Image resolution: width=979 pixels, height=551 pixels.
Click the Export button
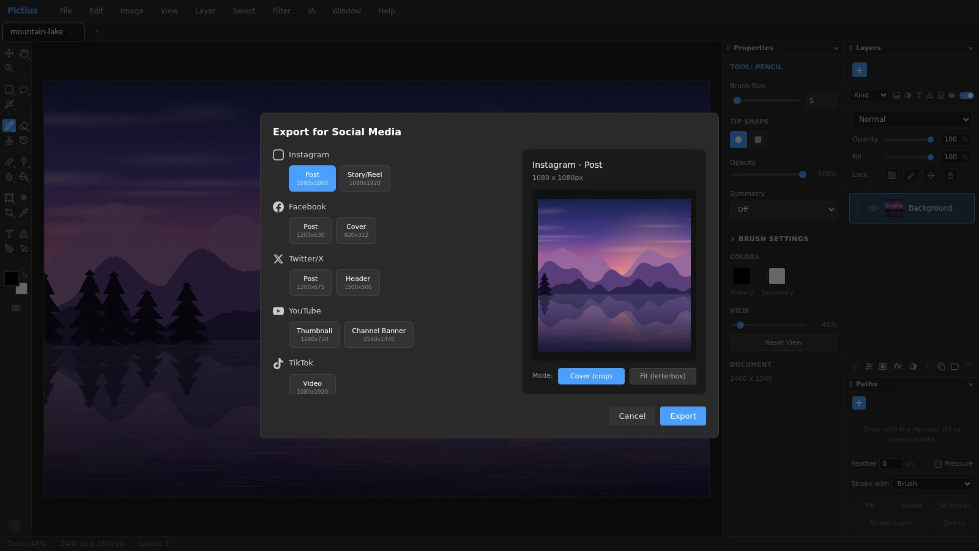pos(683,416)
